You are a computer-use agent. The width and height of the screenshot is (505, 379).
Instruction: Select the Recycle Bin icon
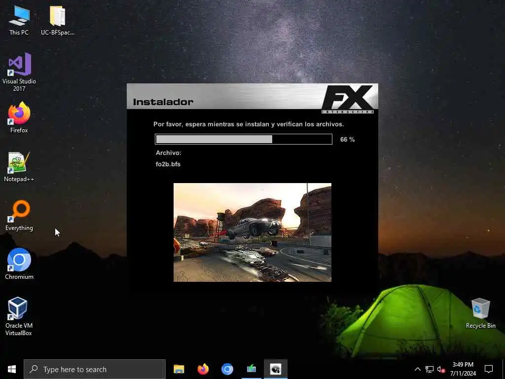click(x=480, y=313)
